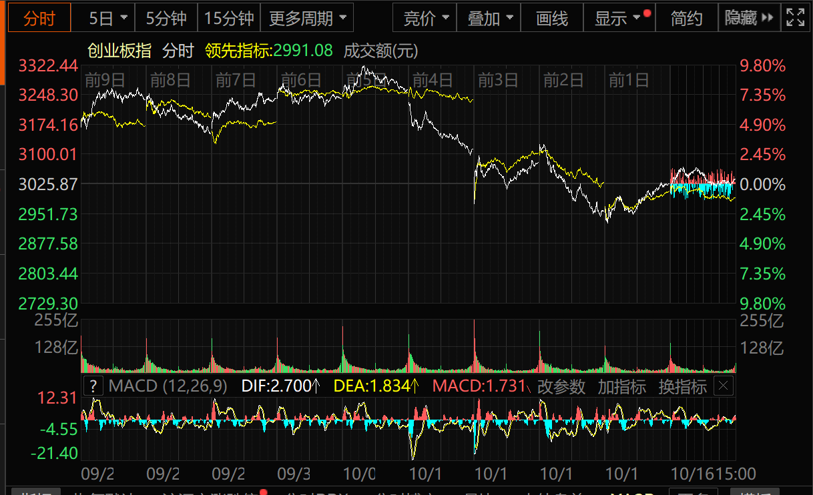
Task: Toggle the 成交额(元) volume display label
Action: point(380,51)
